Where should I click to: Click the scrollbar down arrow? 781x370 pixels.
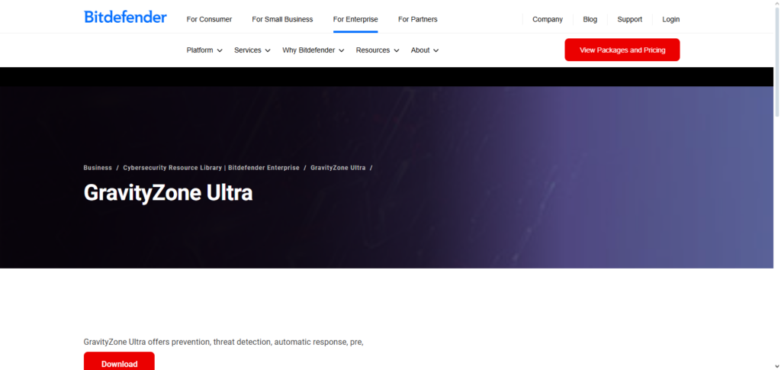(777, 366)
